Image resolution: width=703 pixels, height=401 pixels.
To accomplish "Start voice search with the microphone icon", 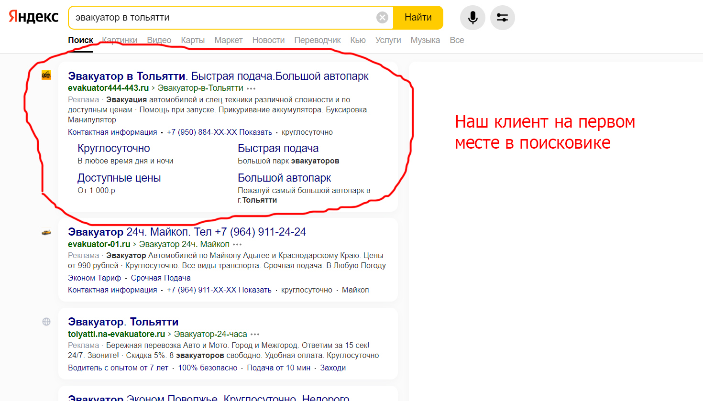I will click(472, 18).
